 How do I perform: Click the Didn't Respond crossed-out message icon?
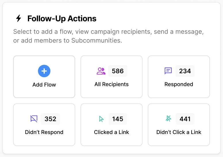coord(34,119)
